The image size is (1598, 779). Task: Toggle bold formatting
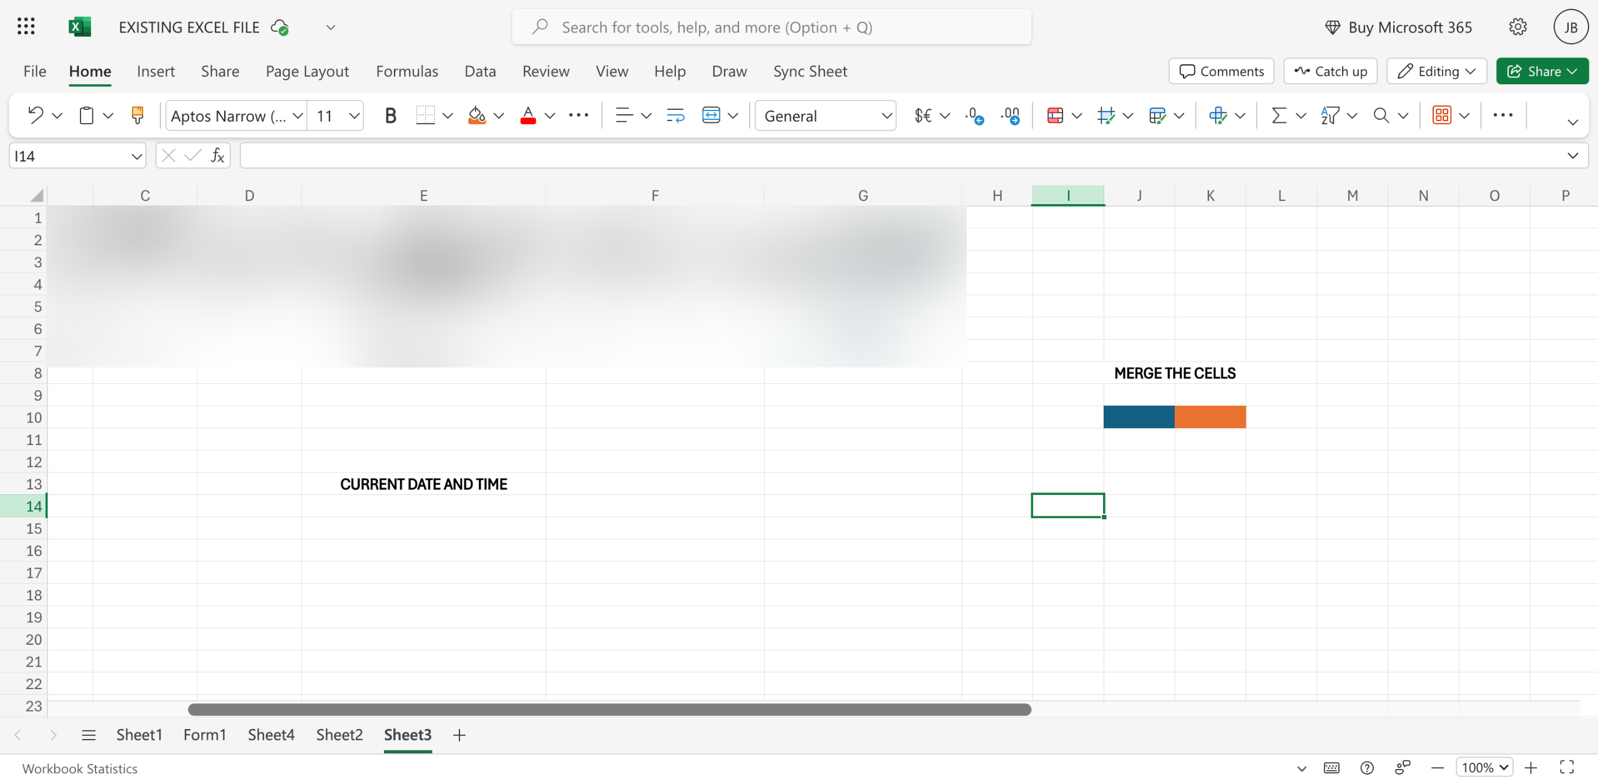[390, 115]
